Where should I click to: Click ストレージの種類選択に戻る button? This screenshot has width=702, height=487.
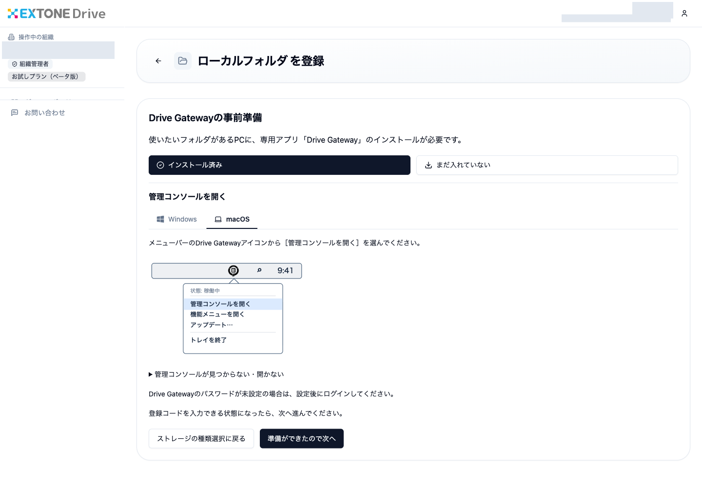tap(201, 439)
